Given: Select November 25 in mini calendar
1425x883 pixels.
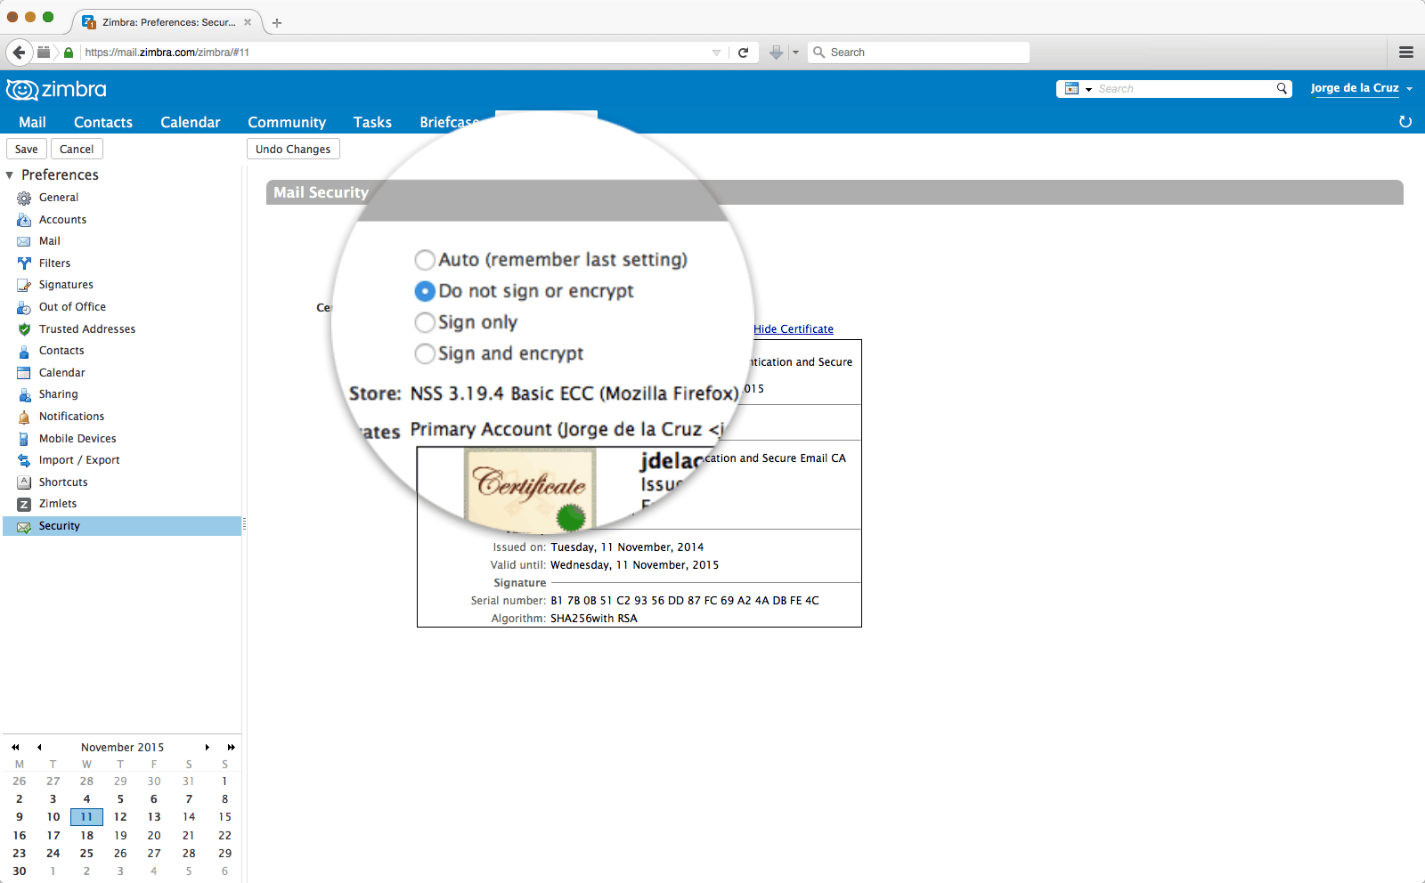Looking at the screenshot, I should click(x=86, y=854).
